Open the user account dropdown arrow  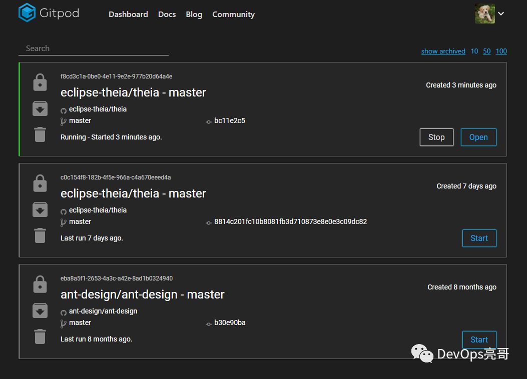(501, 14)
